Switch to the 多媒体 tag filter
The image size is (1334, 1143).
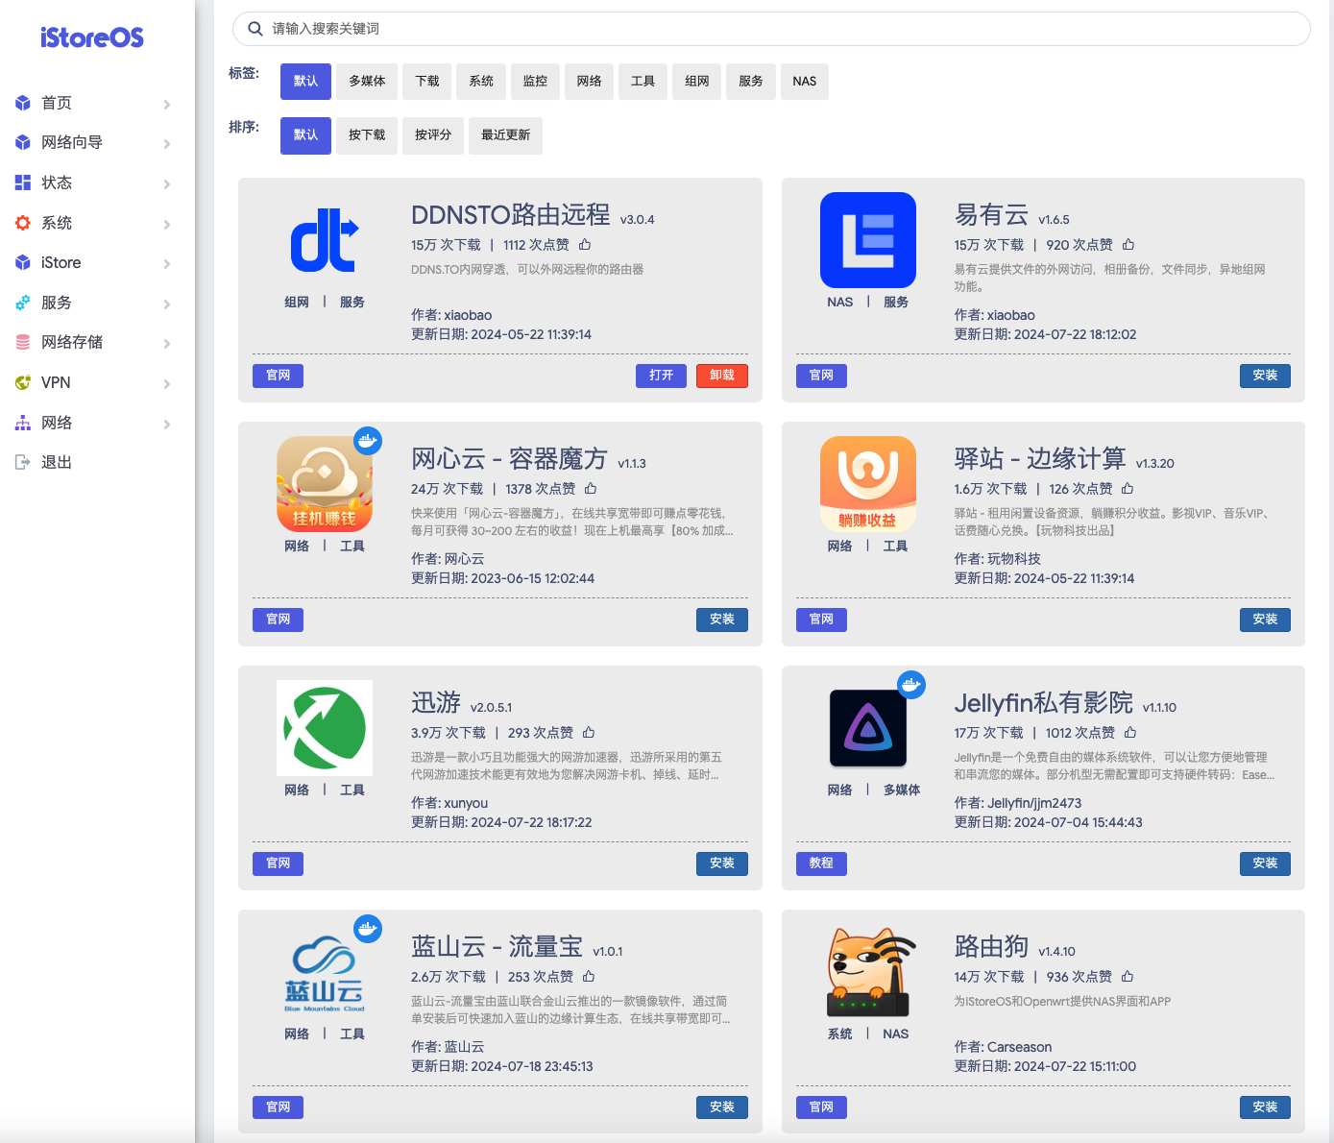coord(366,82)
